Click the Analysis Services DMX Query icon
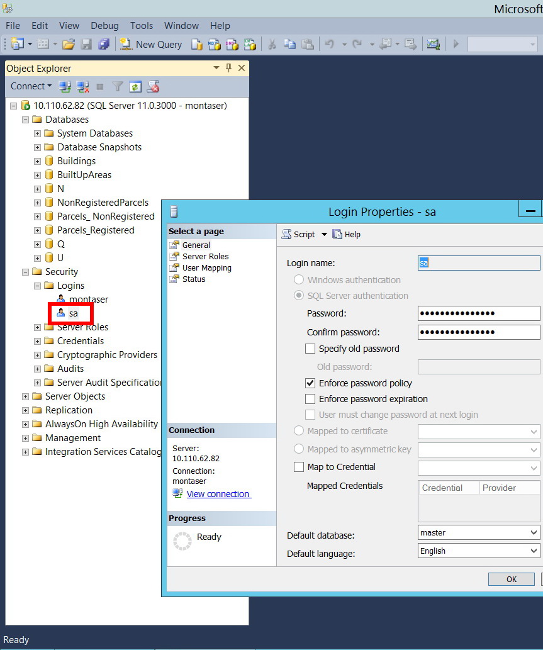Viewport: 543px width, 650px height. pos(232,44)
